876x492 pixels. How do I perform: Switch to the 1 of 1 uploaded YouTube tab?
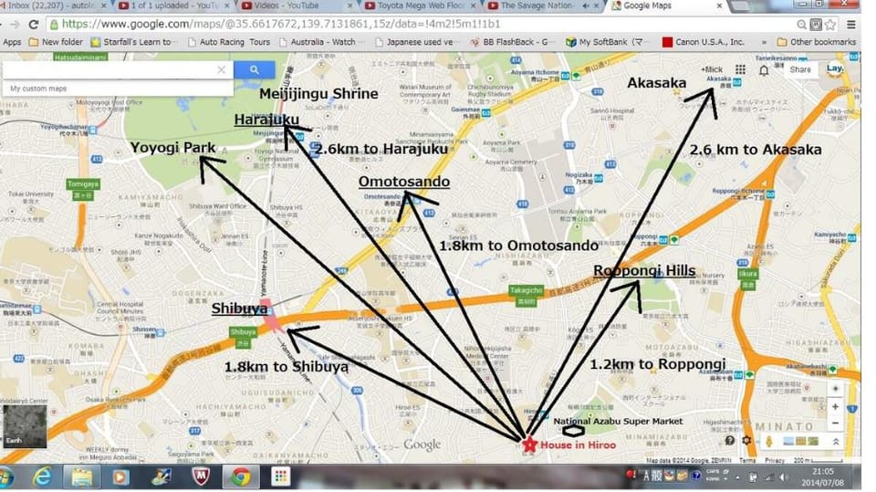pos(173,5)
